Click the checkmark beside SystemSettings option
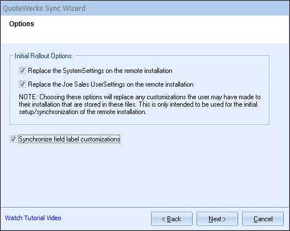Viewport: 290px width, 231px height. click(22, 70)
